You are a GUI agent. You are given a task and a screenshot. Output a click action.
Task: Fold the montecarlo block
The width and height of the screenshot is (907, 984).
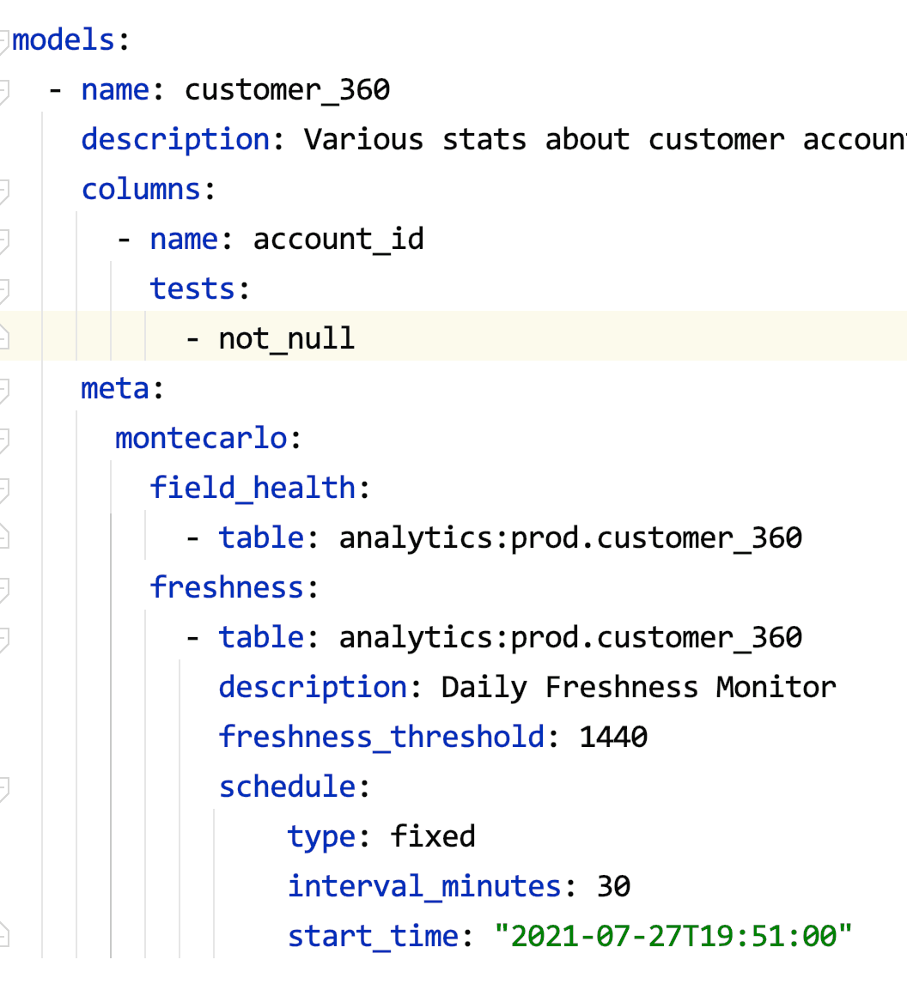pyautogui.click(x=4, y=439)
